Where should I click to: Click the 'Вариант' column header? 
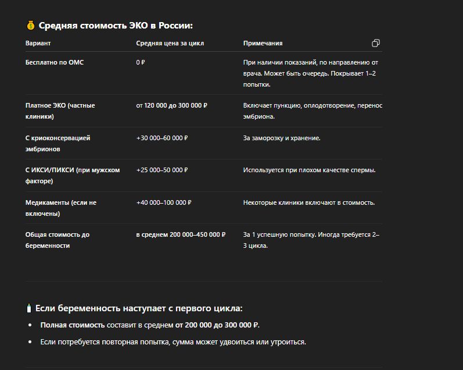[38, 43]
